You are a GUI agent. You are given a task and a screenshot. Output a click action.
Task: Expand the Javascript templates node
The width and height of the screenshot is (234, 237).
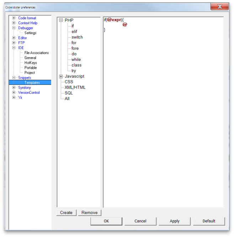click(x=61, y=77)
